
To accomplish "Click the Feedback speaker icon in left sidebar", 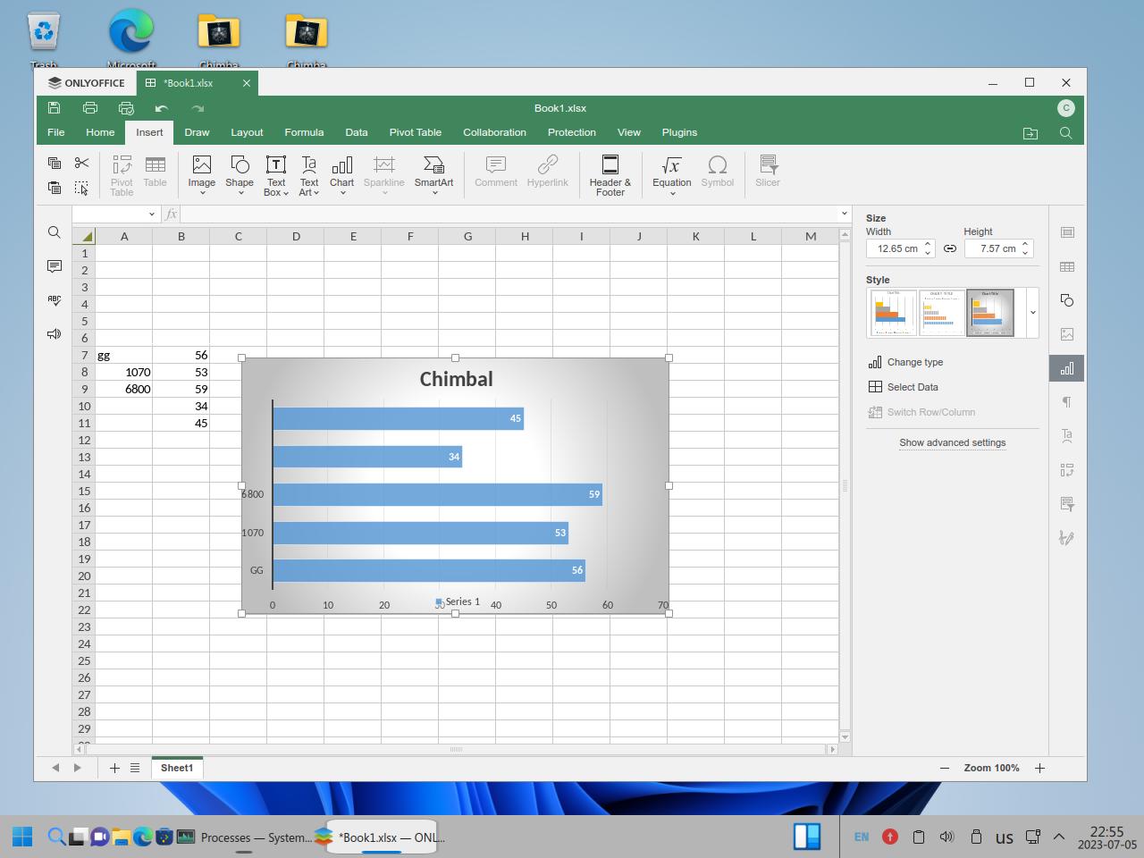I will pyautogui.click(x=55, y=334).
